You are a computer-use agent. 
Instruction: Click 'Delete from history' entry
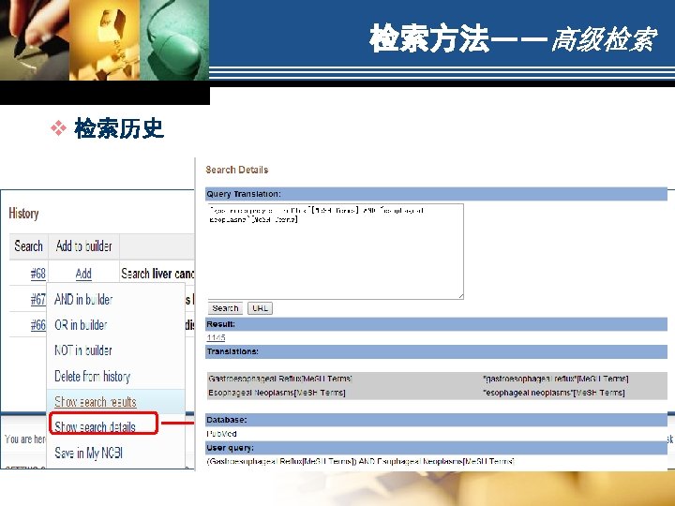point(92,376)
